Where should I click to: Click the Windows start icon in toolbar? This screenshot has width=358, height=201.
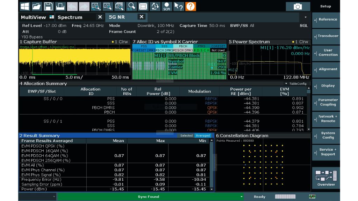coord(25,6)
